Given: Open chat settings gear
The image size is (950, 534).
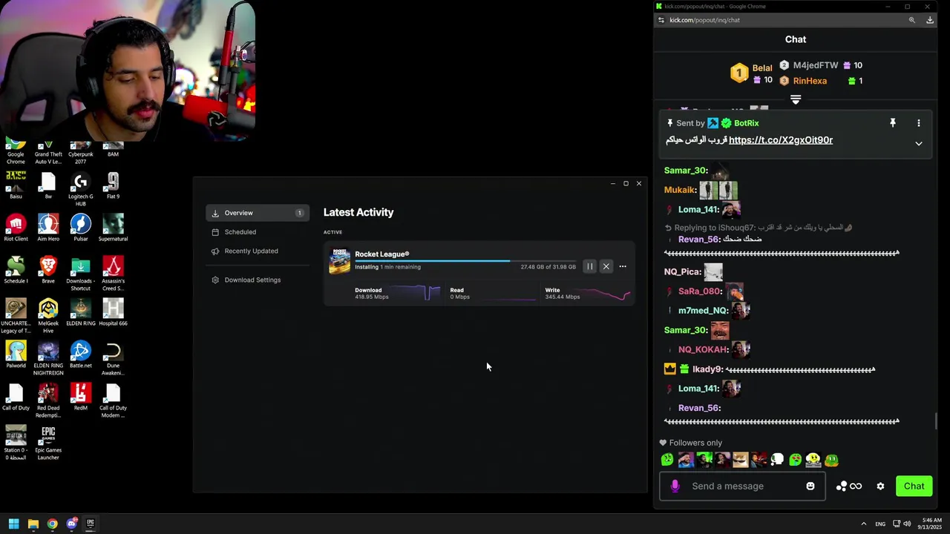Looking at the screenshot, I should point(880,487).
